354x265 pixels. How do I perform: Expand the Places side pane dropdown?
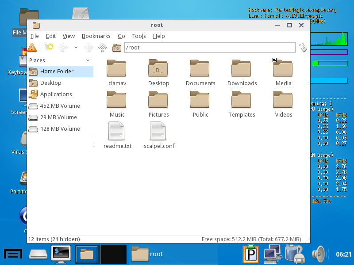[88, 61]
